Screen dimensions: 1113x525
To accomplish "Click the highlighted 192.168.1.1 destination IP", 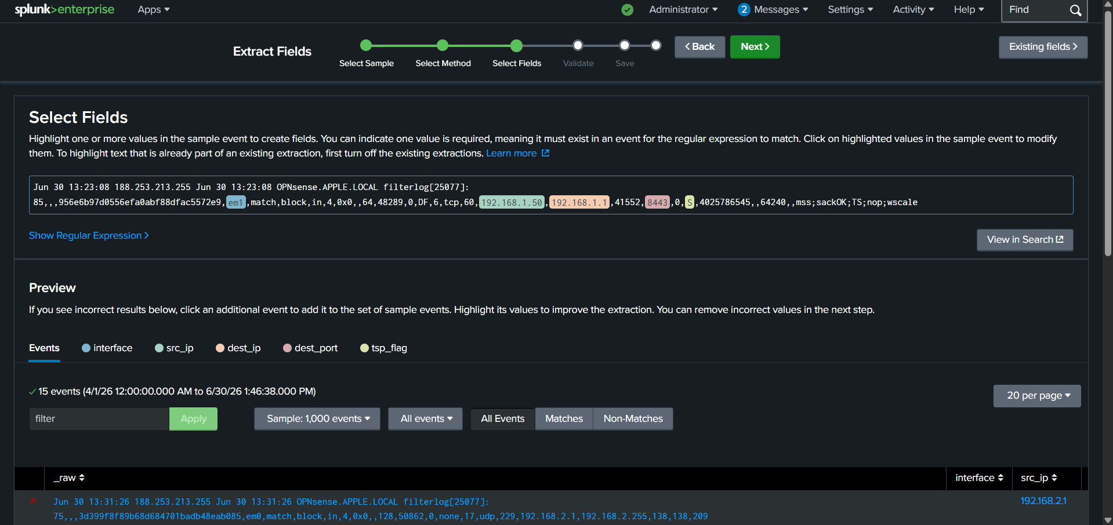I will click(x=579, y=202).
